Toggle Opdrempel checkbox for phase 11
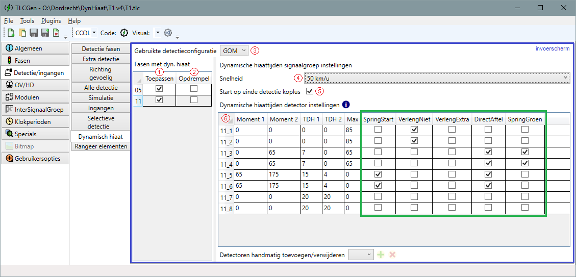The width and height of the screenshot is (576, 277). pos(193,100)
